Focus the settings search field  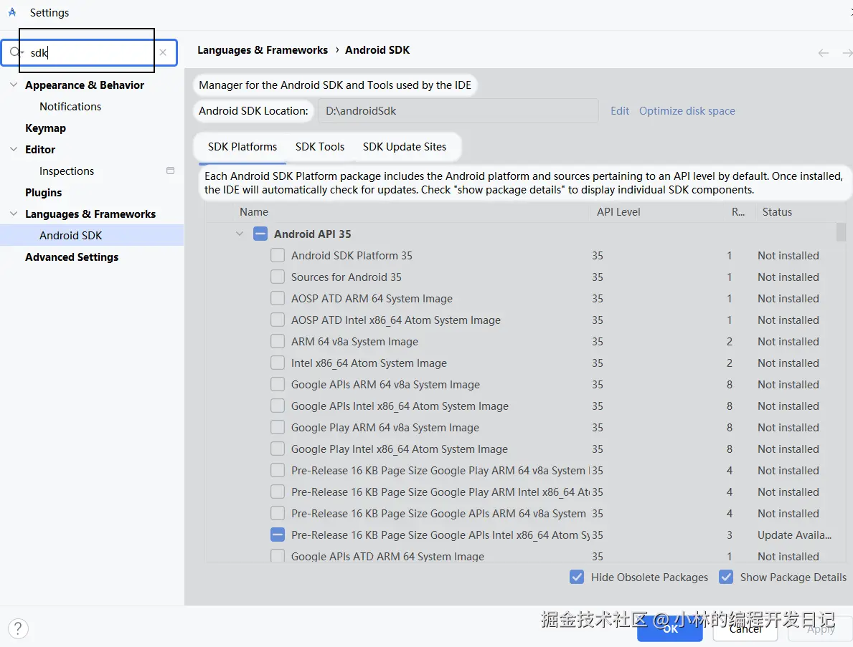click(x=89, y=53)
